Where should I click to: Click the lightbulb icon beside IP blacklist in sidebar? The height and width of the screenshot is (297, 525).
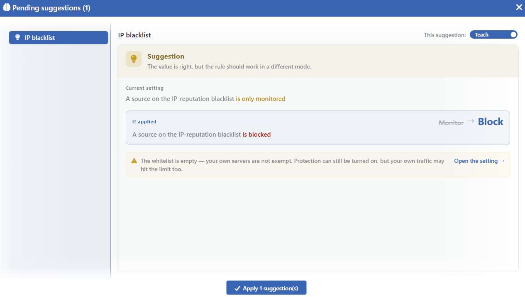17,37
